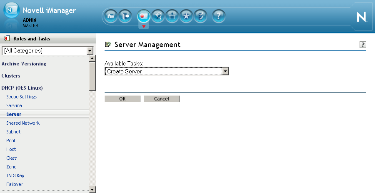Collapse the DHCP (OES Linux) role
Viewport: 375px width, 193px height.
(22, 88)
